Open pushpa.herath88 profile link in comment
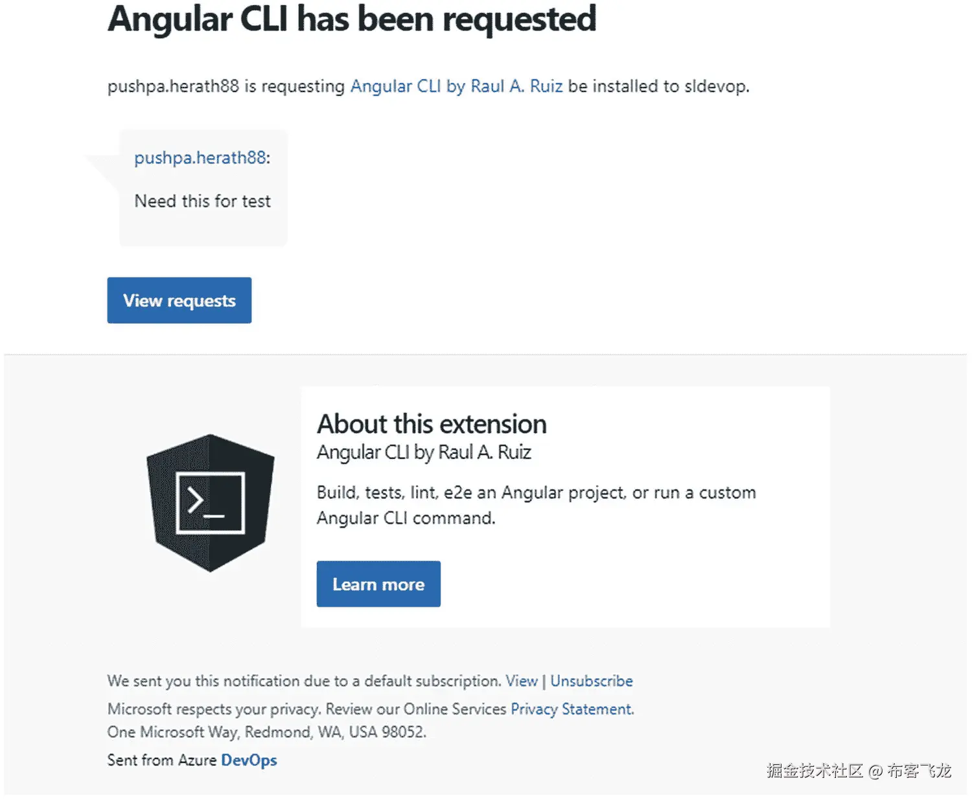 tap(200, 158)
